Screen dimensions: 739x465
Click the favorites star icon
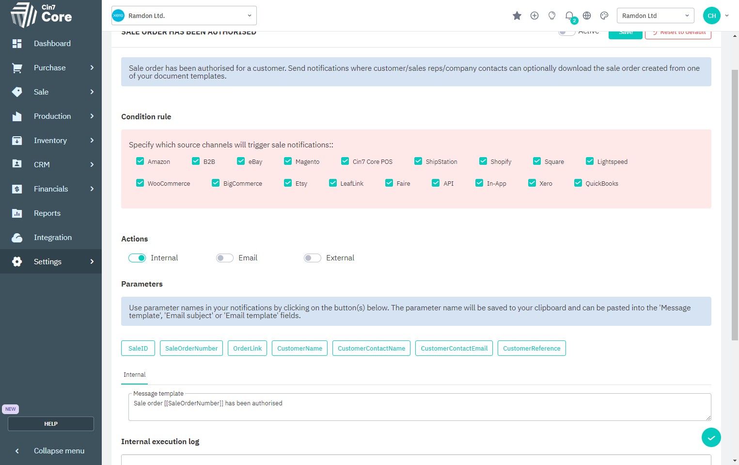point(517,16)
